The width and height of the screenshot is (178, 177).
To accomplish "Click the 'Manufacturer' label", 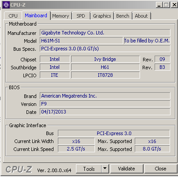I will pyautogui.click(x=22, y=33).
